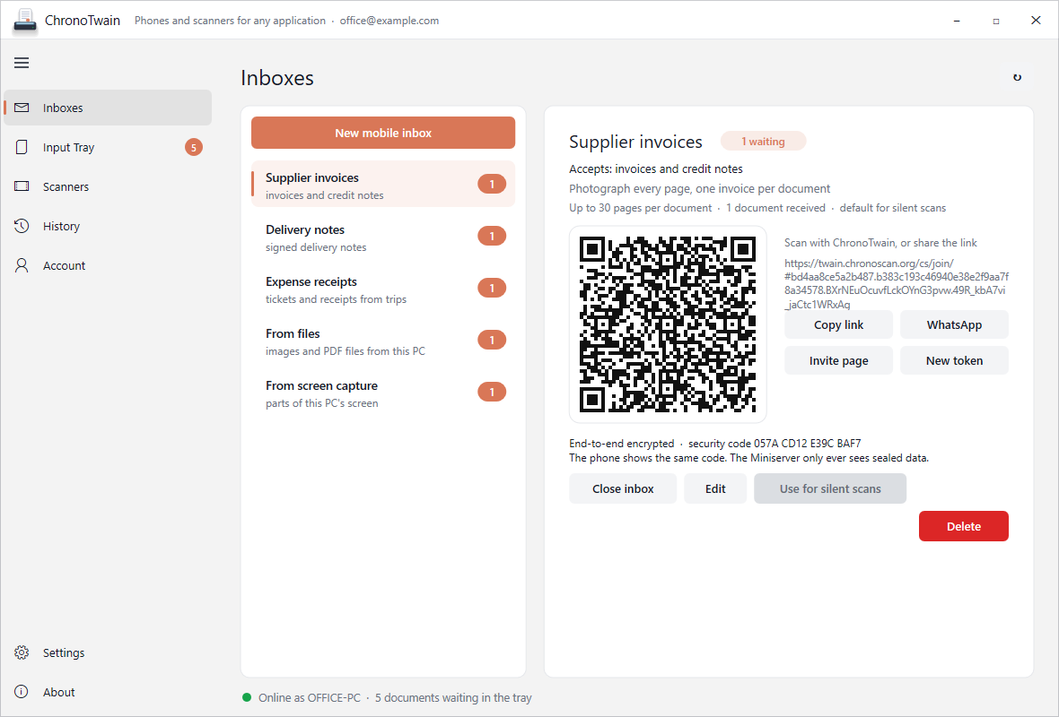Click the green online status dot
Image resolution: width=1059 pixels, height=717 pixels.
coord(247,697)
